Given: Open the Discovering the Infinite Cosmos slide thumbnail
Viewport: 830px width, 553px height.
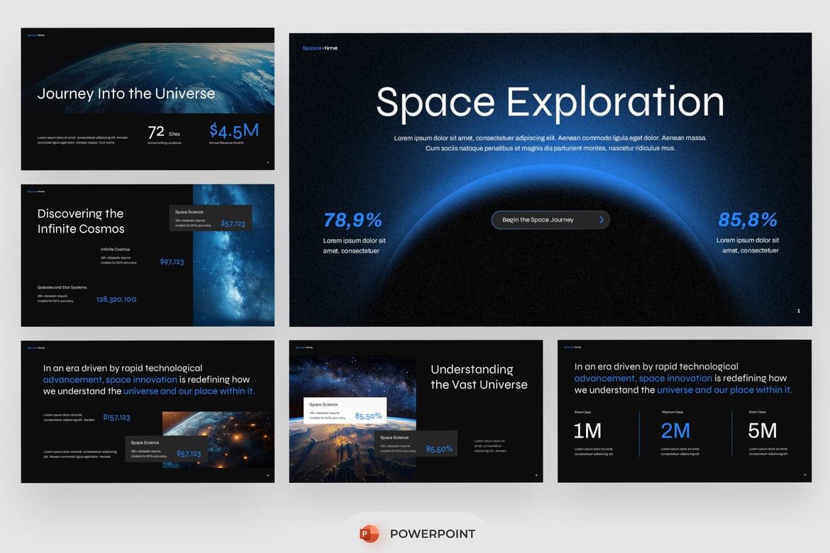Looking at the screenshot, I should pyautogui.click(x=148, y=255).
